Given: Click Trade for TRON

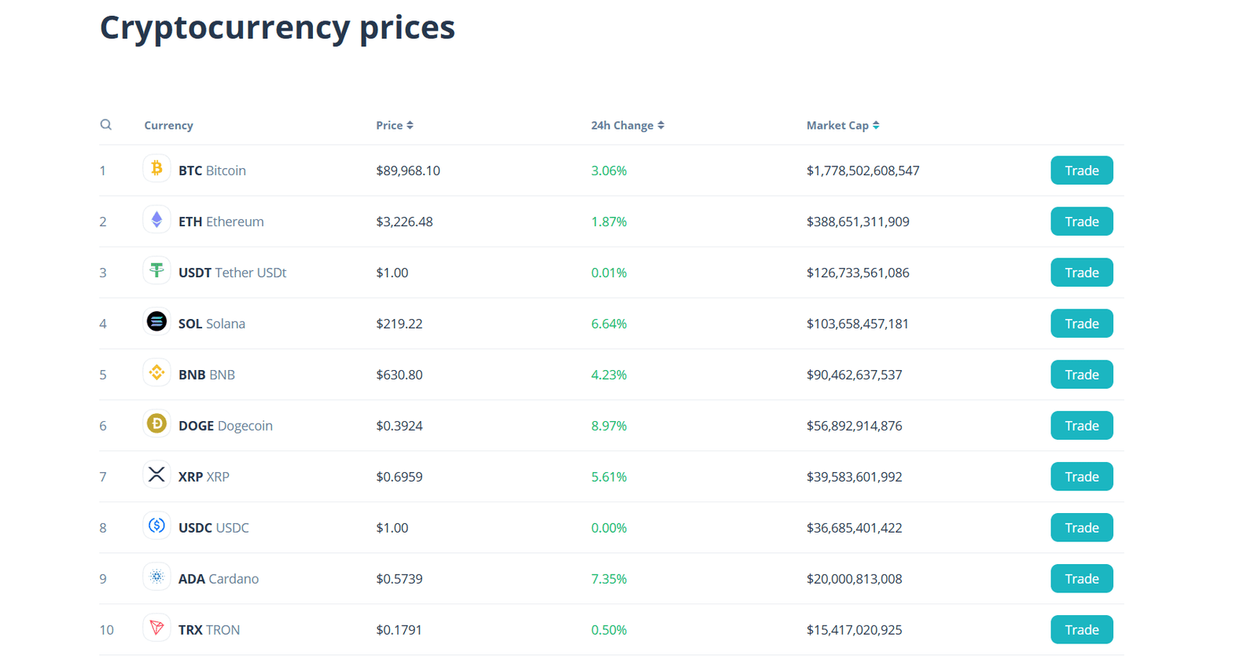Looking at the screenshot, I should [1081, 629].
